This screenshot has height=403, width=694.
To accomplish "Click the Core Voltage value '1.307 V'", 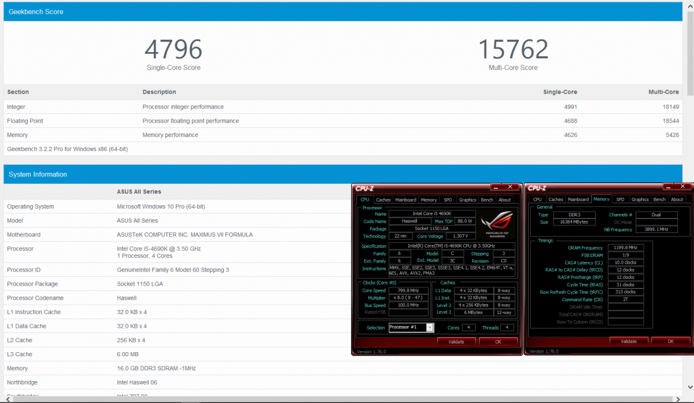I will click(x=461, y=236).
